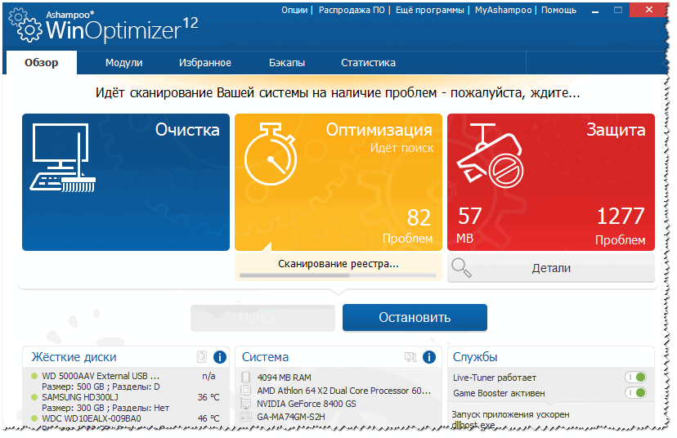
Task: Click the Размер: 500 GB partition line
Action: point(101,387)
